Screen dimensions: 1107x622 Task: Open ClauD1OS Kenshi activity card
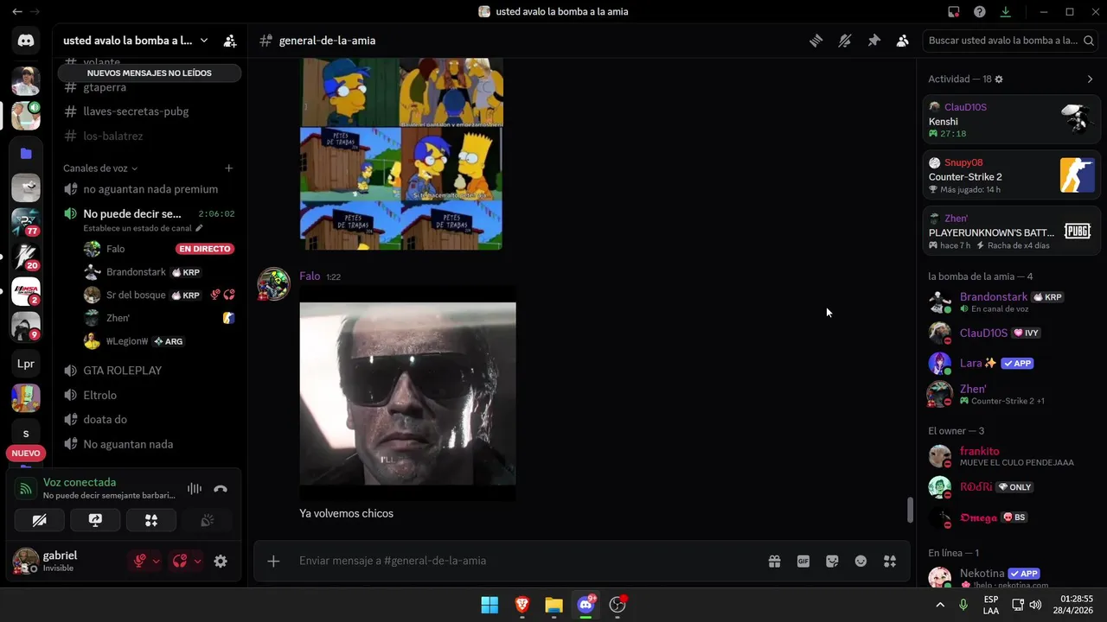pyautogui.click(x=1011, y=119)
